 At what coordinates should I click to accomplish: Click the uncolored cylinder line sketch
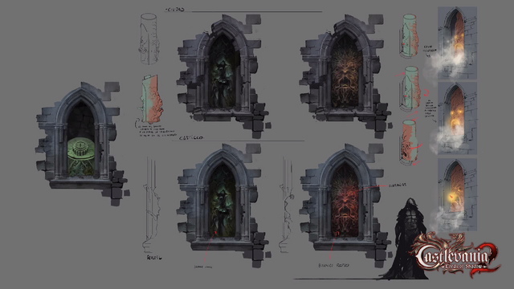point(149,39)
